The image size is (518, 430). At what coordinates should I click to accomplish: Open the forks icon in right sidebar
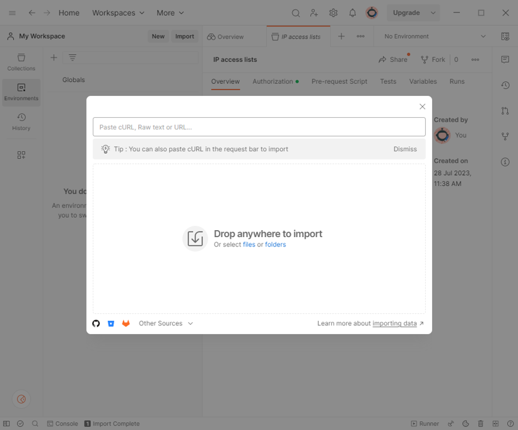click(505, 136)
